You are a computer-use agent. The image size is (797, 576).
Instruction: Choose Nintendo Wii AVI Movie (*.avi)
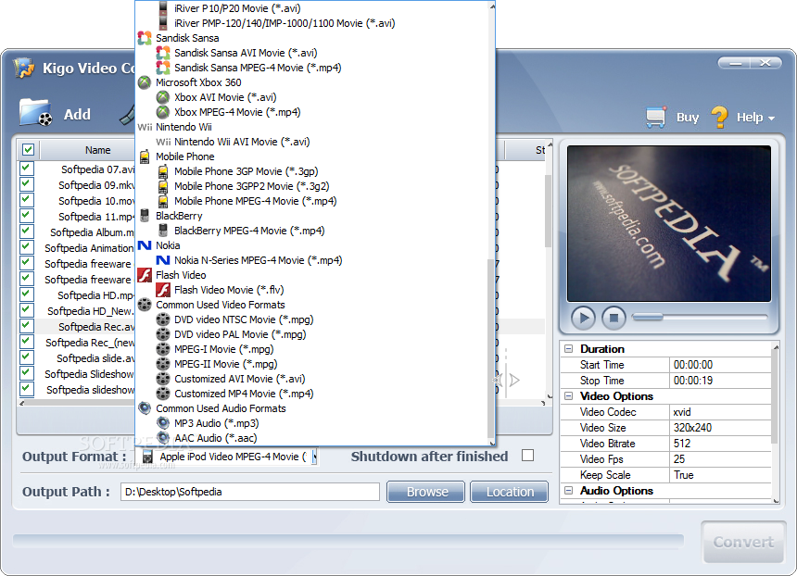pos(242,142)
